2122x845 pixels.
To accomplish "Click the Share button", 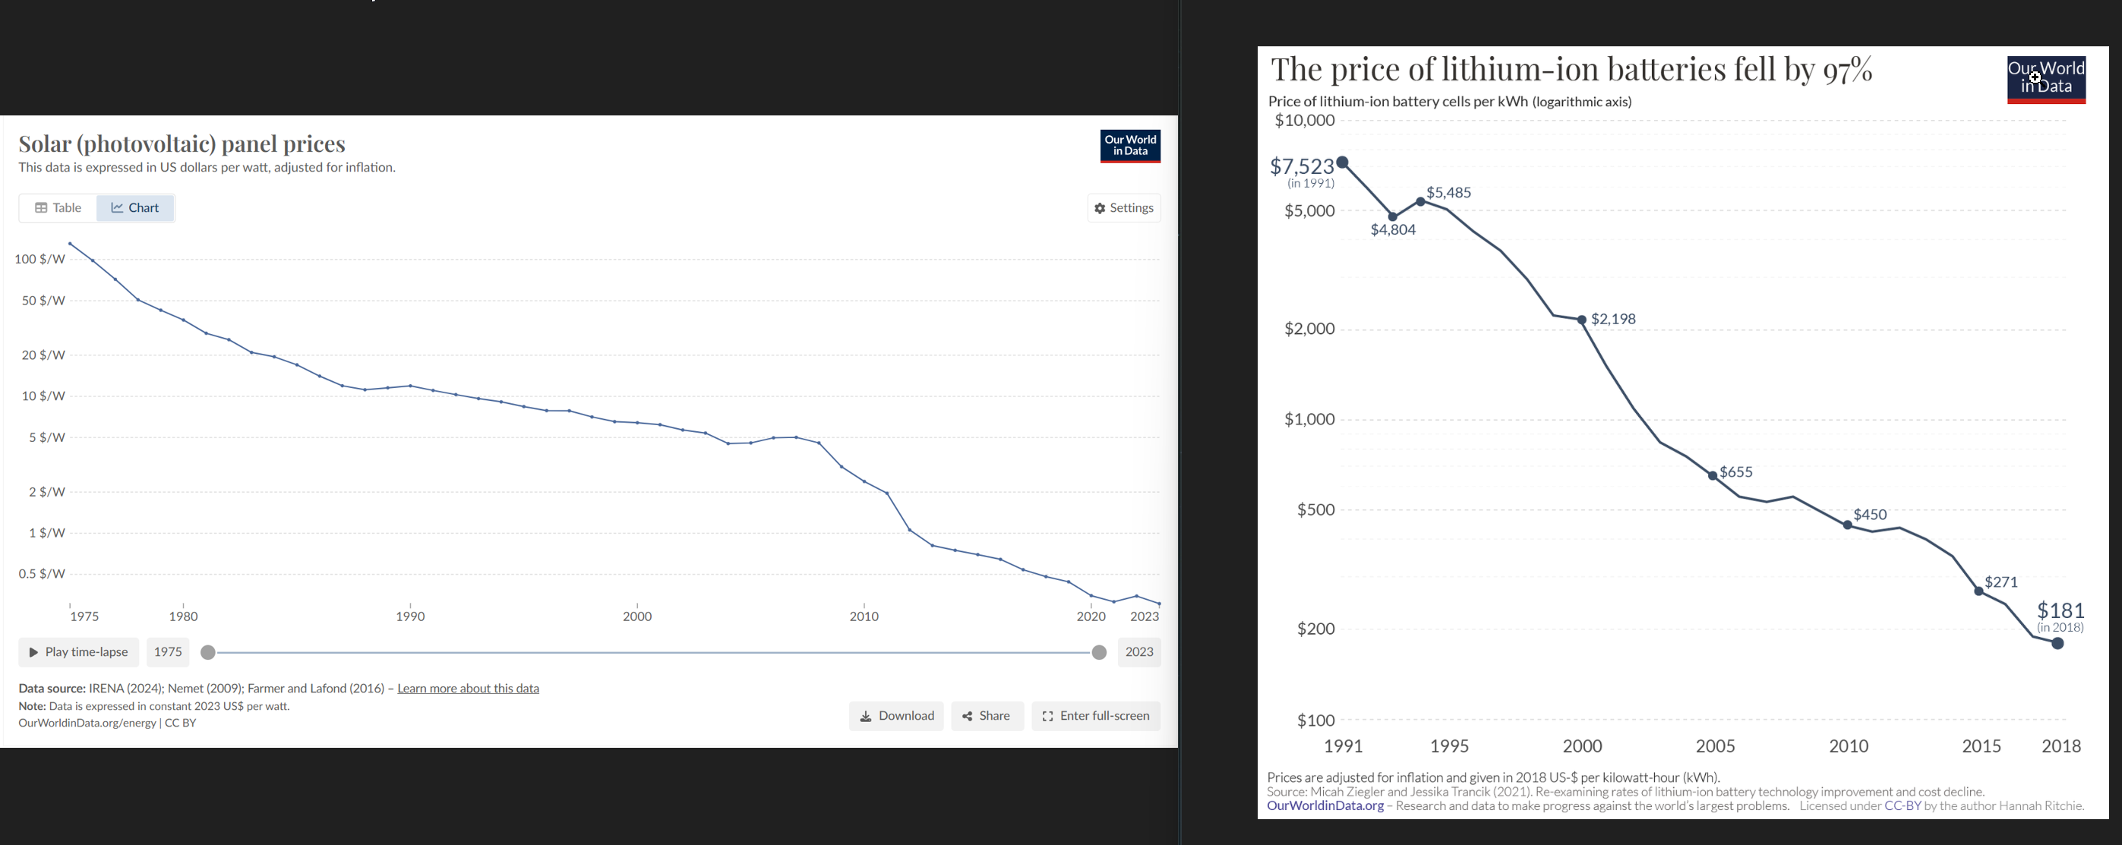I will (x=987, y=716).
